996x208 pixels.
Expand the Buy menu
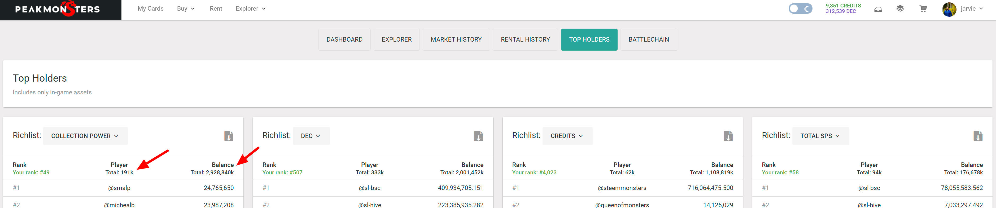click(186, 8)
